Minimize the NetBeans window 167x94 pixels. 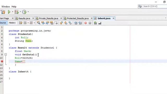(x=156, y=2)
